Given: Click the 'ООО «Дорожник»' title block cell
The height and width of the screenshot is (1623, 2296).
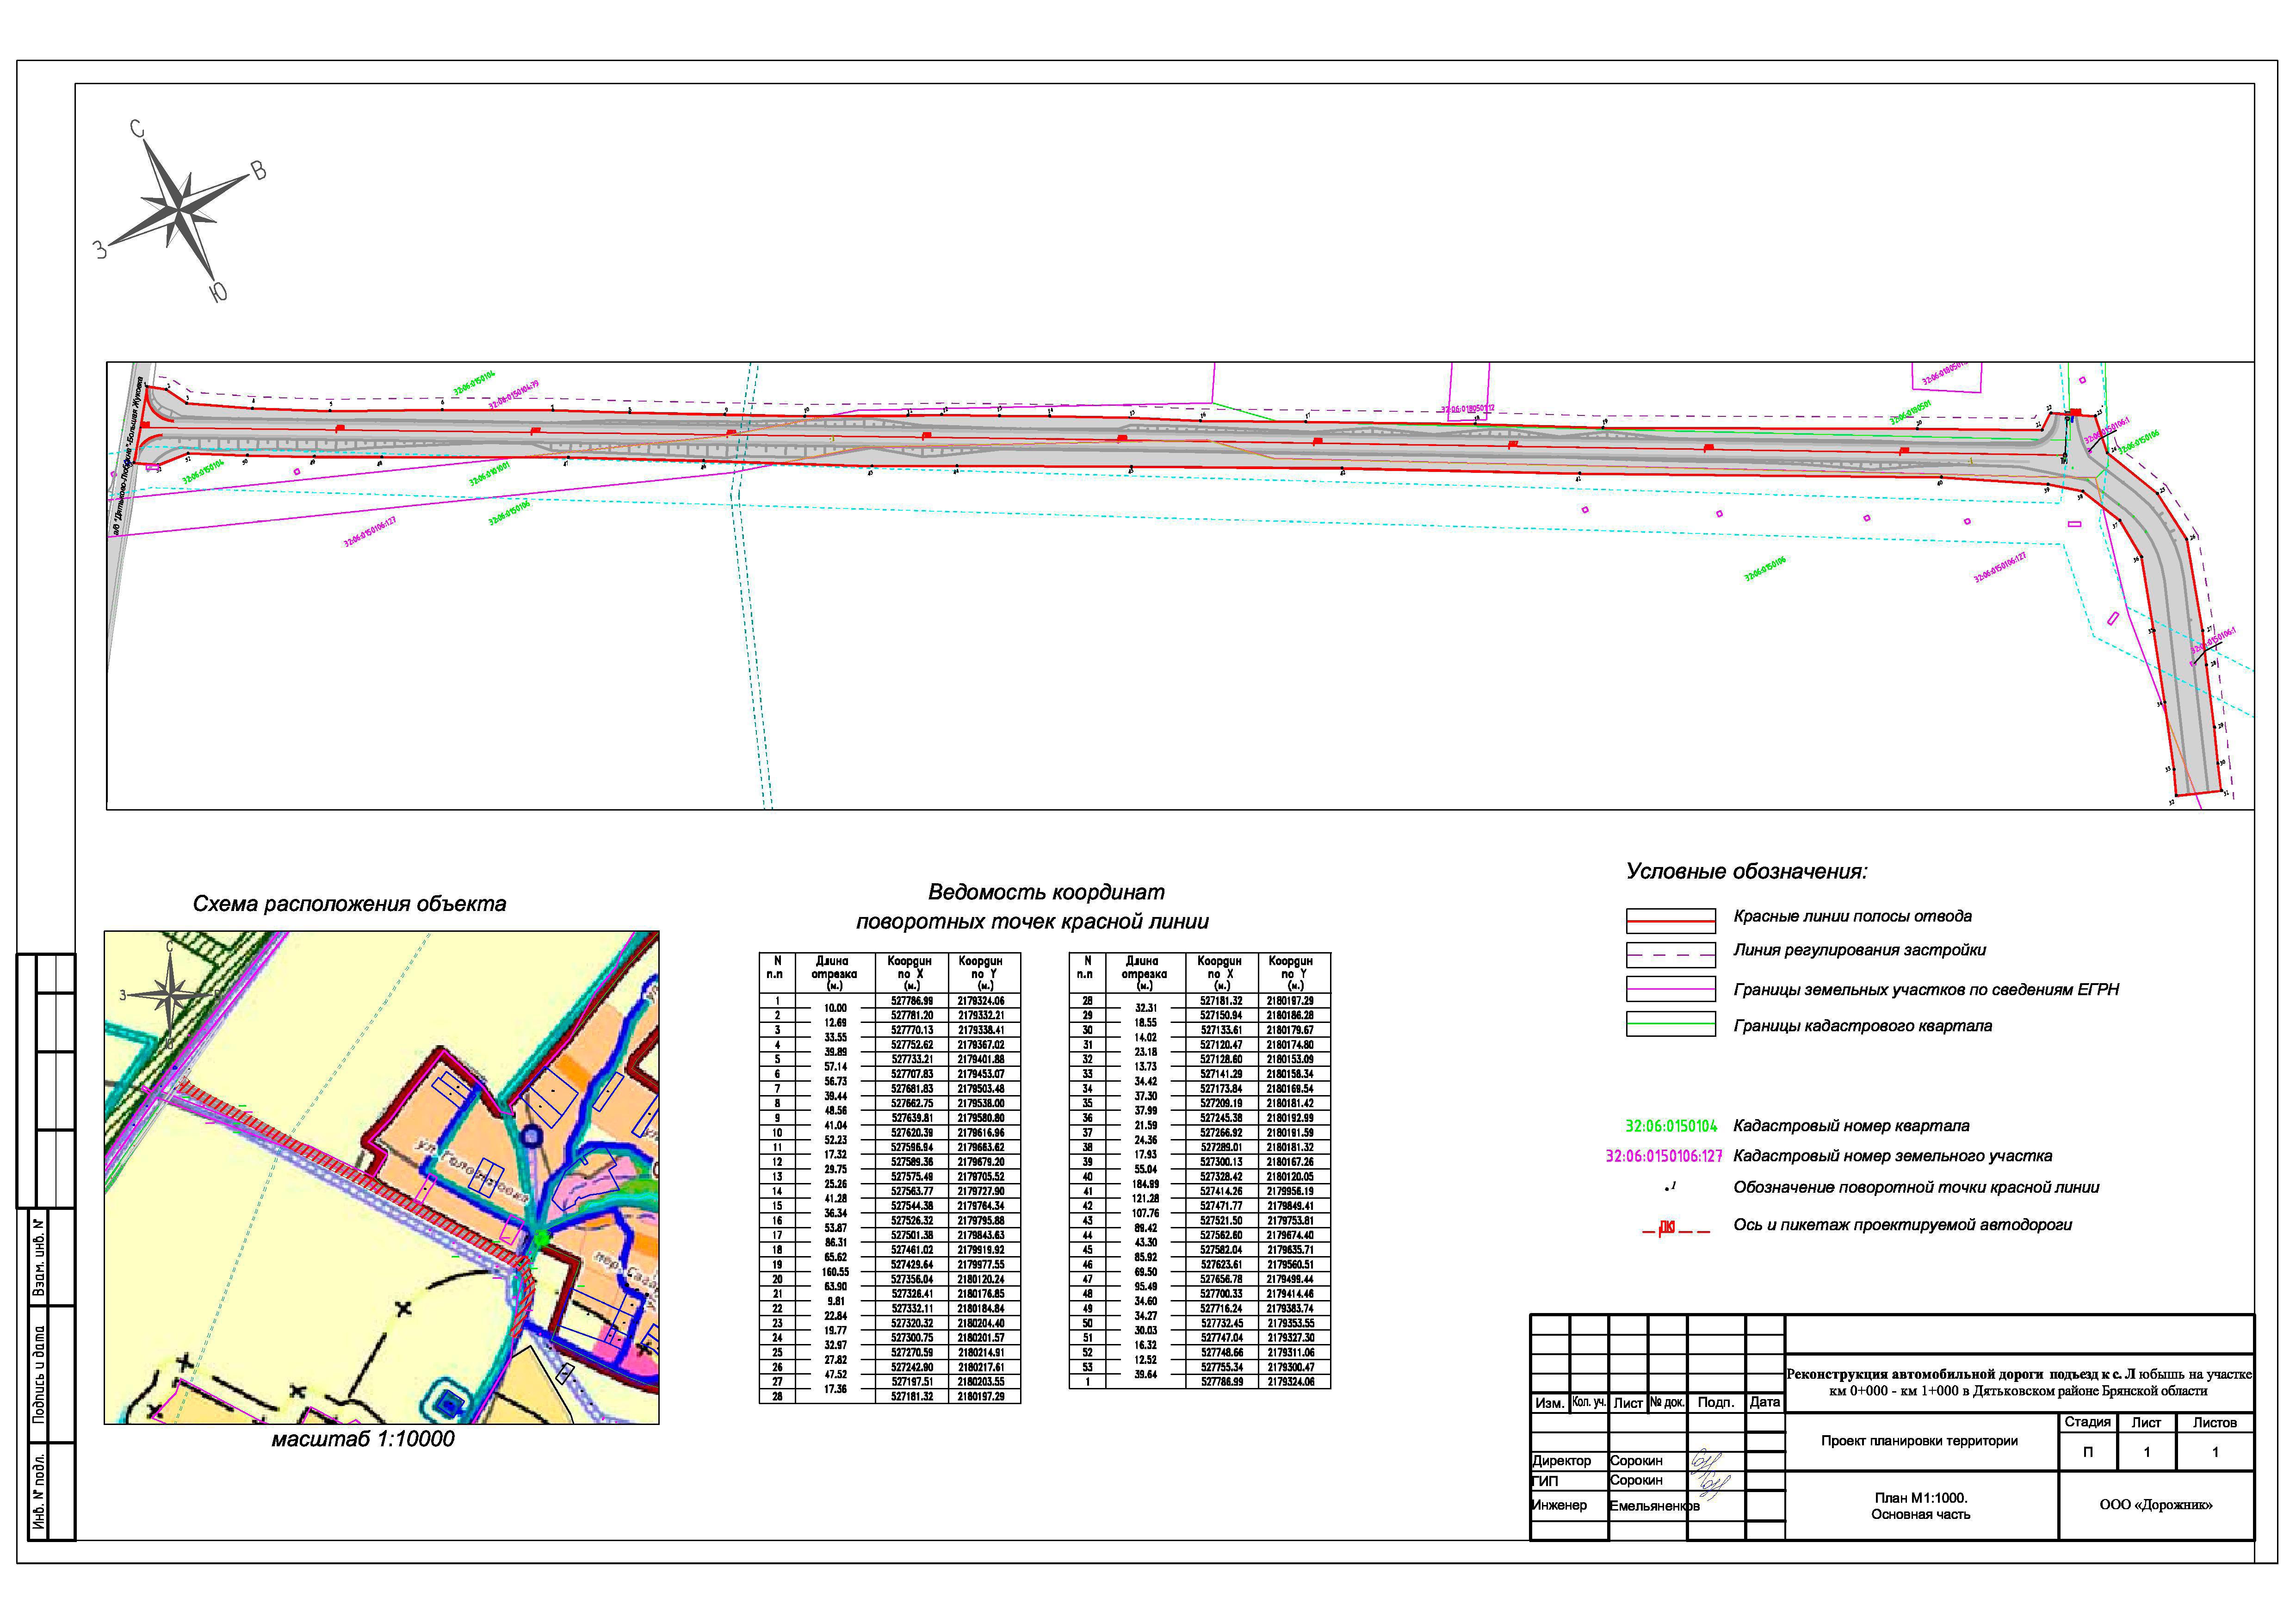Looking at the screenshot, I should point(2155,1505).
